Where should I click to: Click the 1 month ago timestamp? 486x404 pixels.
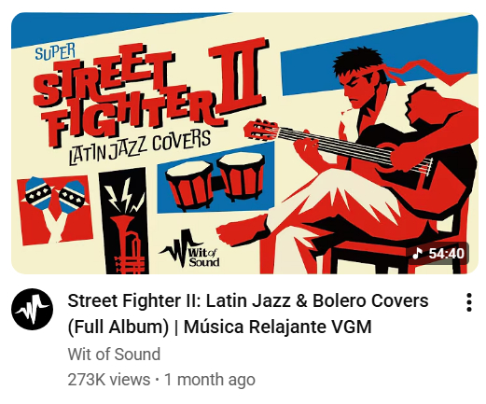click(210, 380)
